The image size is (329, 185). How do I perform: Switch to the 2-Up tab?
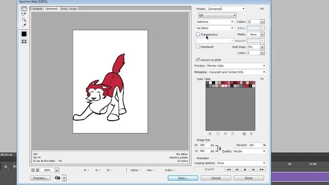[64, 9]
